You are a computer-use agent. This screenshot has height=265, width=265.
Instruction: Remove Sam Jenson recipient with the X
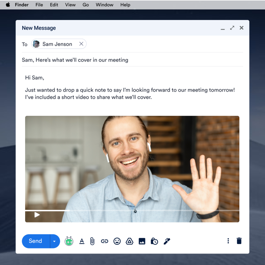(81, 44)
